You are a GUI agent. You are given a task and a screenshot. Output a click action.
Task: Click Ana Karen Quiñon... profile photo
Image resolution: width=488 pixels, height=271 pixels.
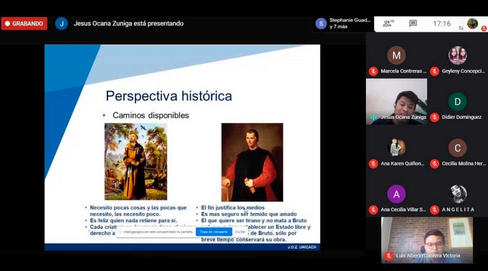396,147
